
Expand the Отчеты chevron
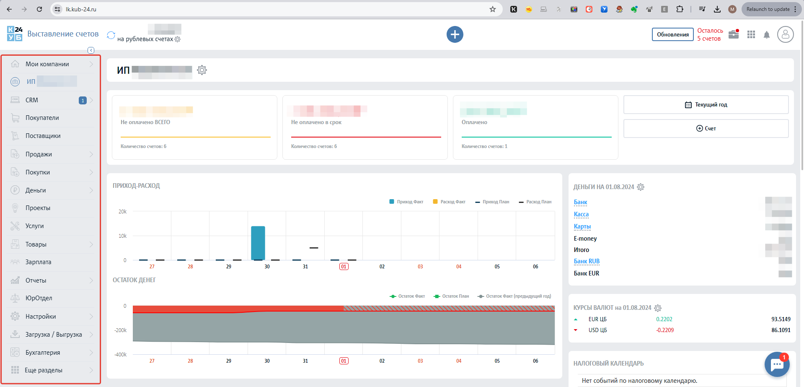pos(91,281)
